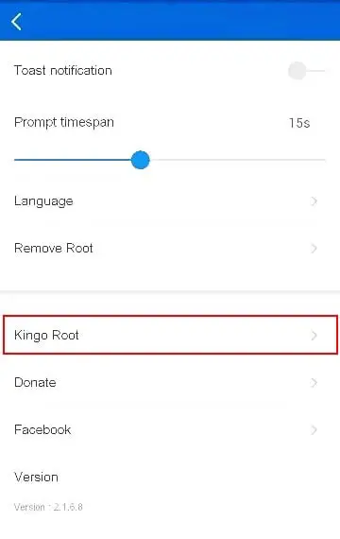Toggle the Toast notification switch
340x539 pixels.
307,71
